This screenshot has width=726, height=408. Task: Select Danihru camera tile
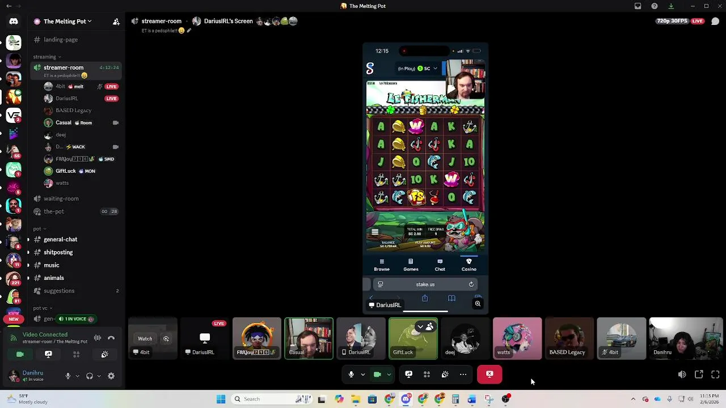pos(686,339)
